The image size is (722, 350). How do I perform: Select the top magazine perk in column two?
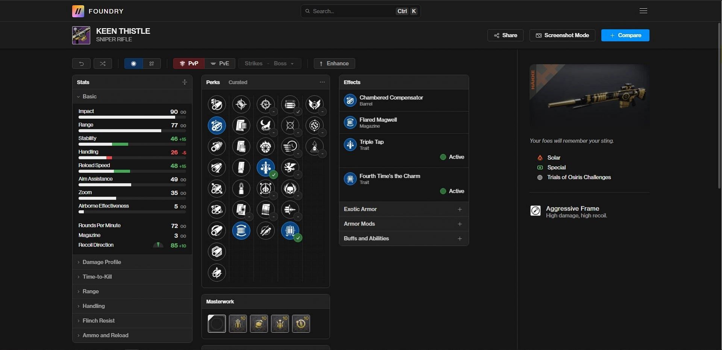click(241, 105)
